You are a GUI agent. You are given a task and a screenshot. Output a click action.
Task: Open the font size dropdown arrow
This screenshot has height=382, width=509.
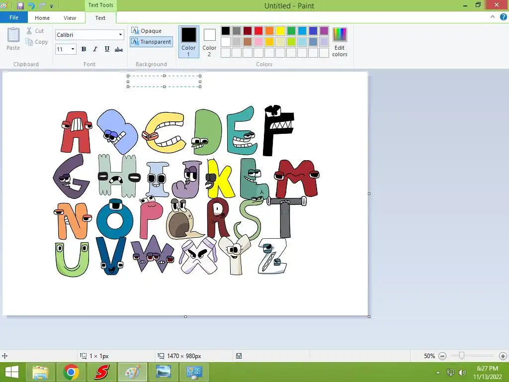[73, 49]
